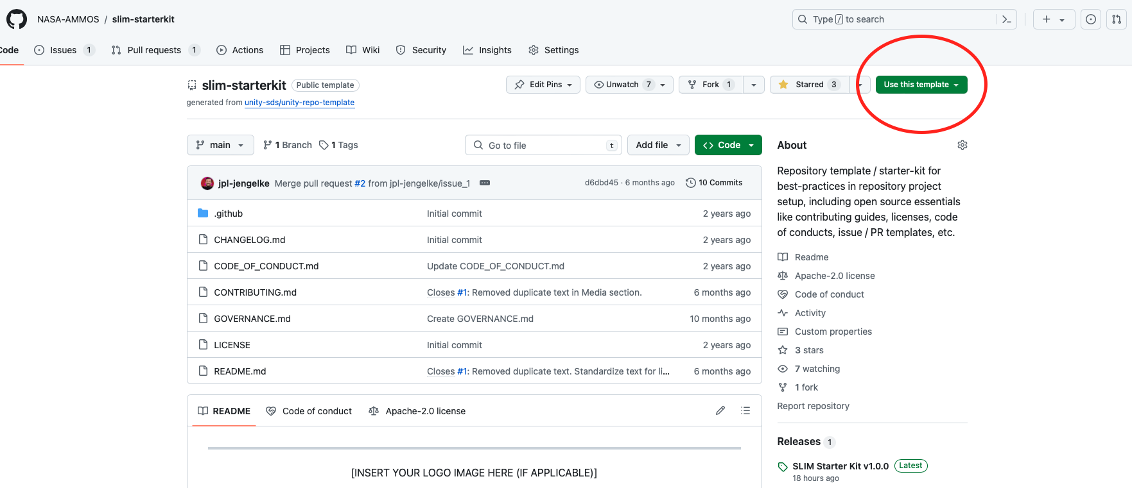Open CHANGELOG.md file

(250, 240)
